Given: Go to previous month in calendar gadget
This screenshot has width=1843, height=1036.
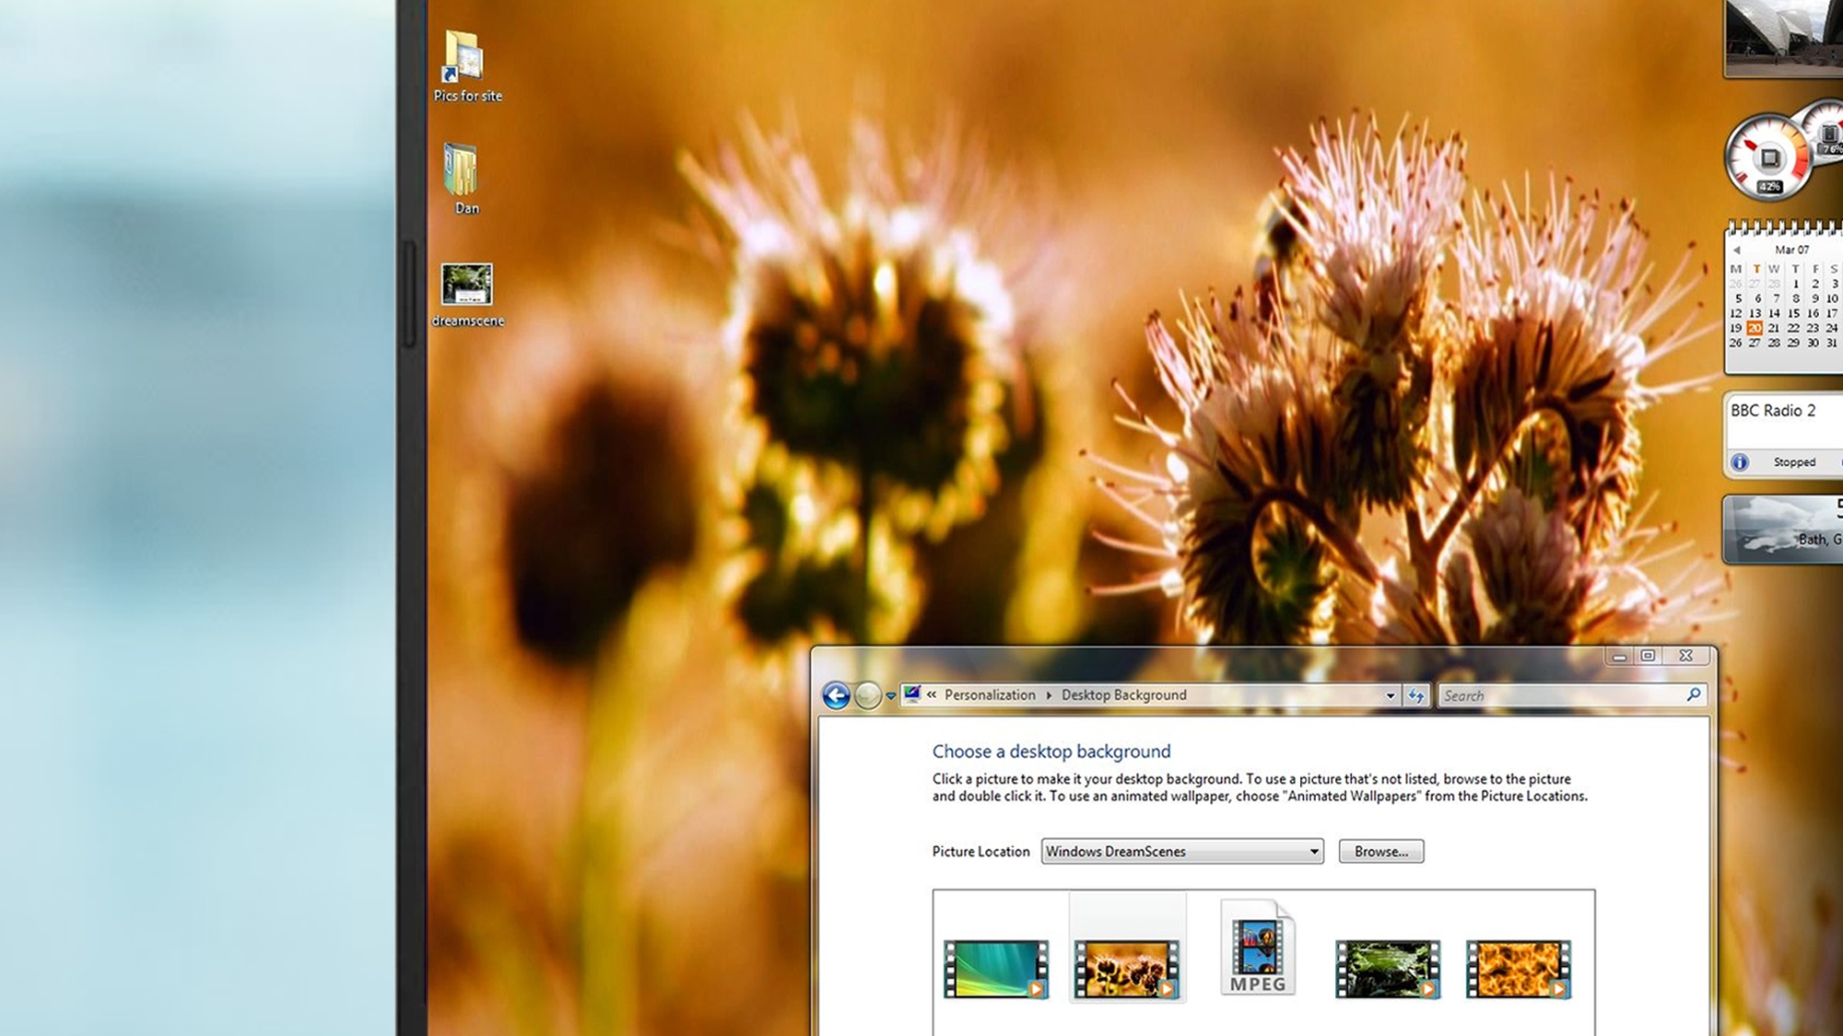Looking at the screenshot, I should tap(1736, 250).
